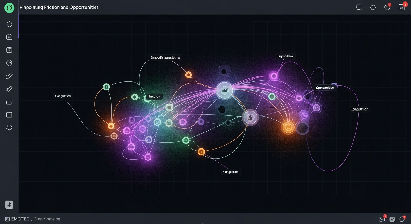
Task: Select the Friction label on the graph
Action: coord(154,96)
